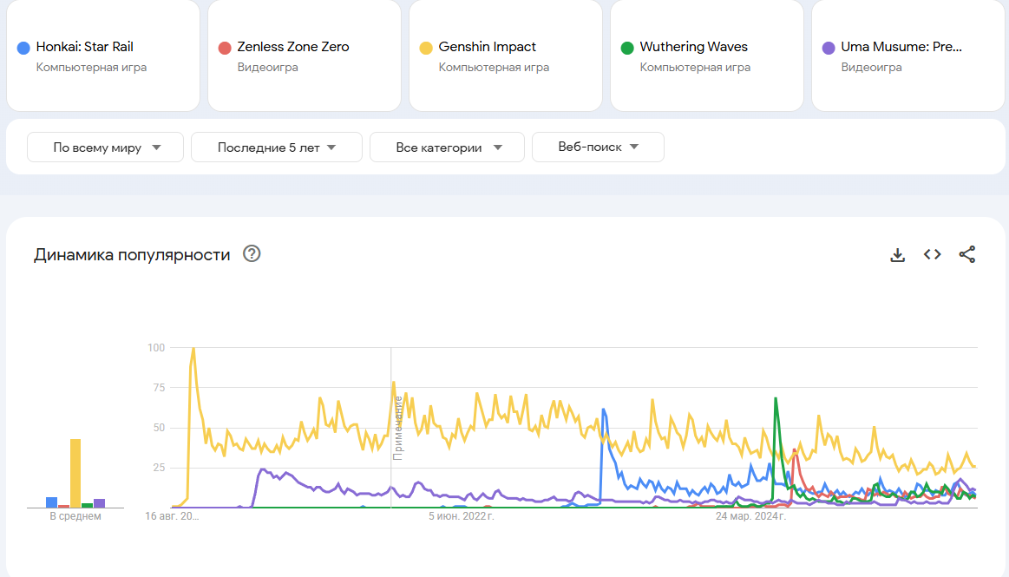1009x577 pixels.
Task: Click the yellow Genshin average bar
Action: [x=75, y=473]
